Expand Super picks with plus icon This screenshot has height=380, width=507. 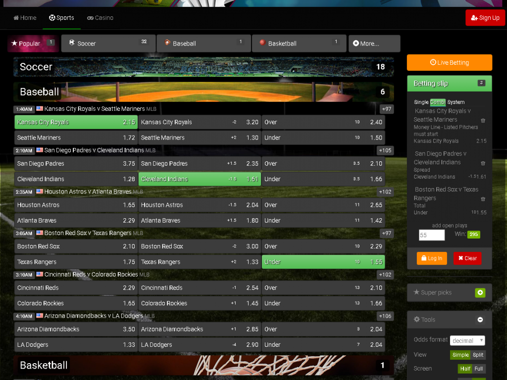click(480, 293)
